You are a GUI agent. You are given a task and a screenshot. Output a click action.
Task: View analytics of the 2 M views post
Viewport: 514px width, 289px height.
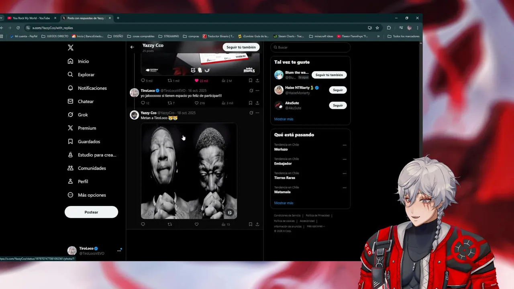(x=227, y=81)
